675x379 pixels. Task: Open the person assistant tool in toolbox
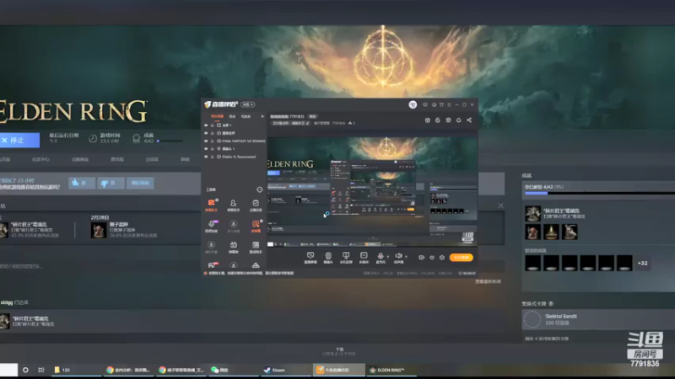click(234, 205)
